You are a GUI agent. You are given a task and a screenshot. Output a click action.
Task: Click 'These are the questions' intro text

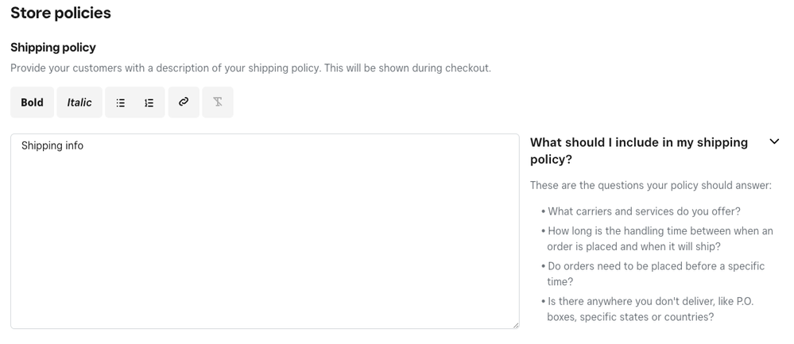pyautogui.click(x=650, y=186)
